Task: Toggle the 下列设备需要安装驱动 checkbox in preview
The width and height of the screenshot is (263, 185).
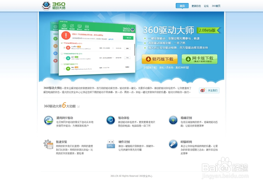Action: [62, 43]
